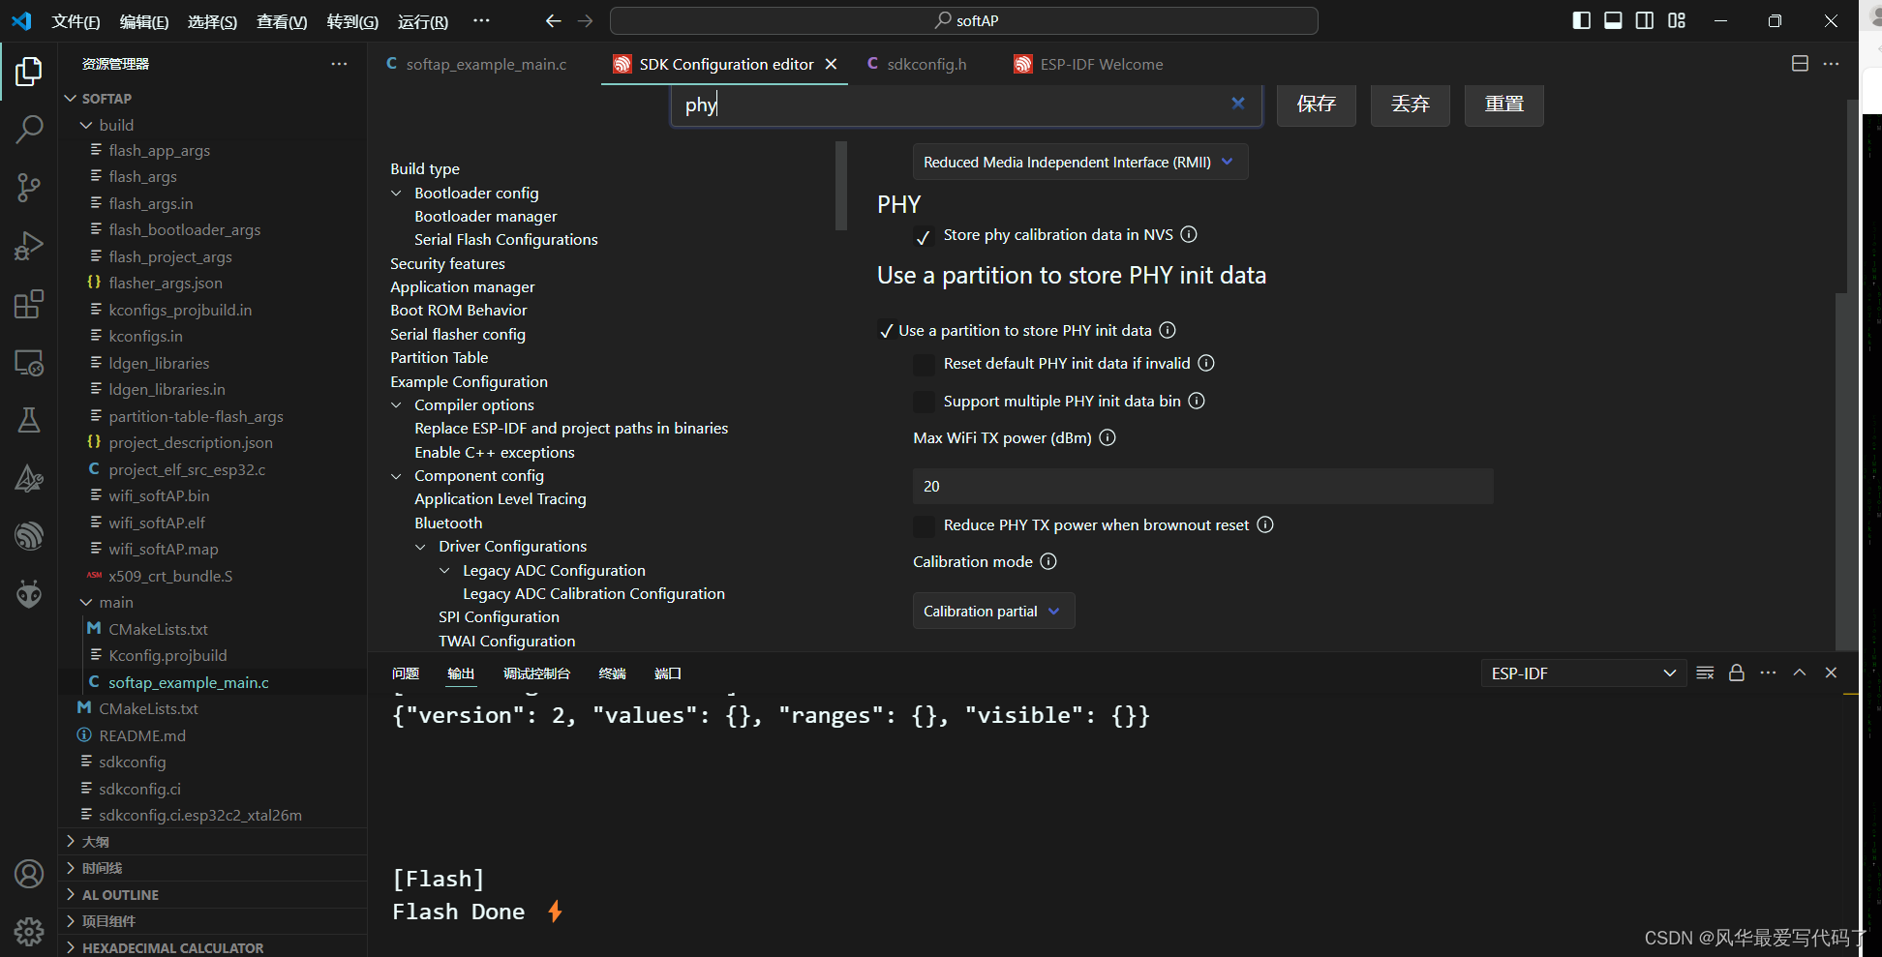The height and width of the screenshot is (957, 1882).
Task: Open Explorer panel more actions ellipsis
Action: [x=339, y=64]
